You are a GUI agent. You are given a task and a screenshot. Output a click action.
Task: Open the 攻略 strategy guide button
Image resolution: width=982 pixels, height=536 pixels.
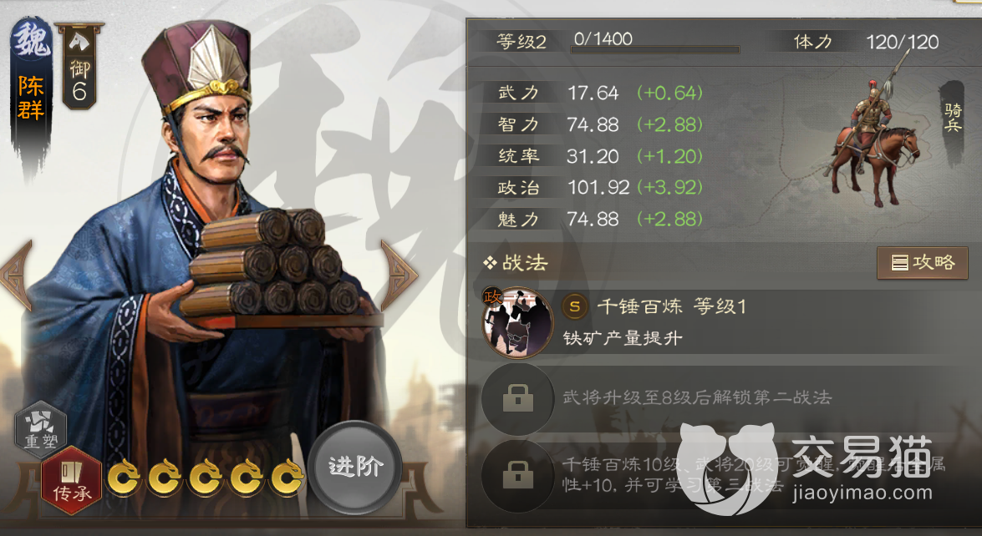(923, 263)
